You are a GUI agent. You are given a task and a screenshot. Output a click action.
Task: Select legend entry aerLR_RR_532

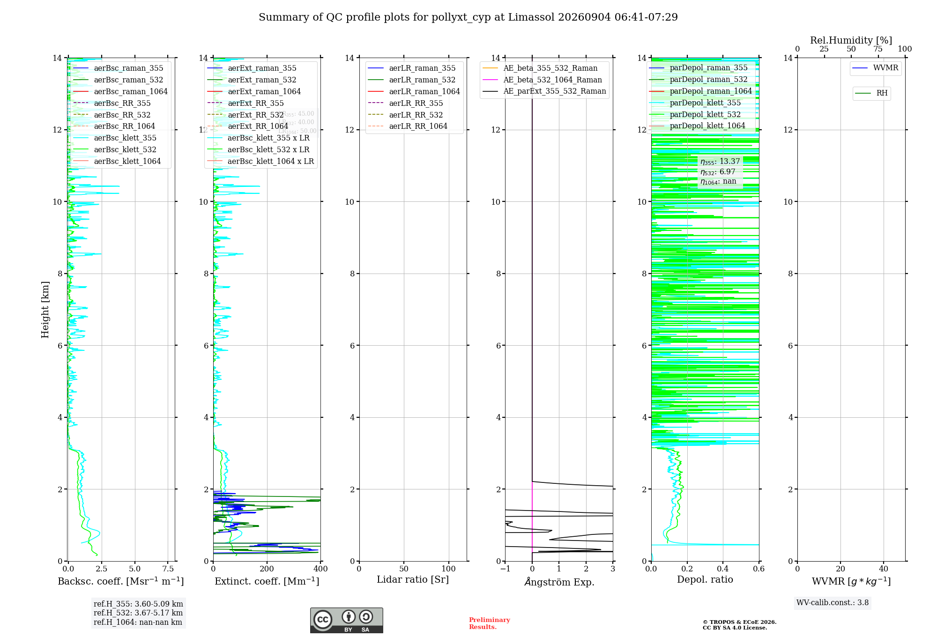point(406,115)
